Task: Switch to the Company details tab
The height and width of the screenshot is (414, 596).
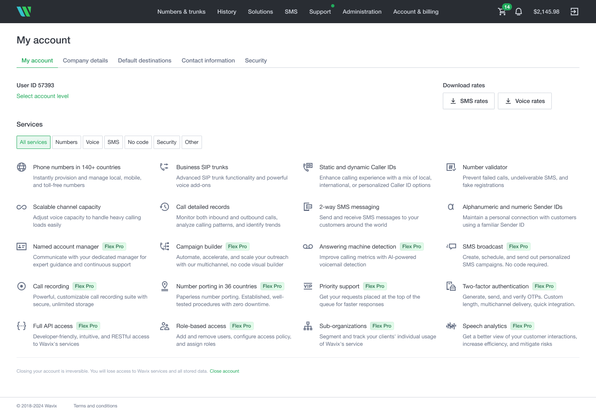Action: pos(85,60)
